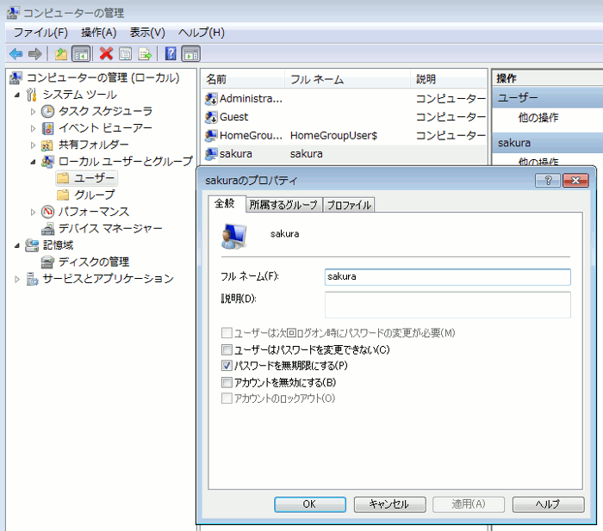Enable アカウントを無効にする checkbox

pyautogui.click(x=227, y=382)
